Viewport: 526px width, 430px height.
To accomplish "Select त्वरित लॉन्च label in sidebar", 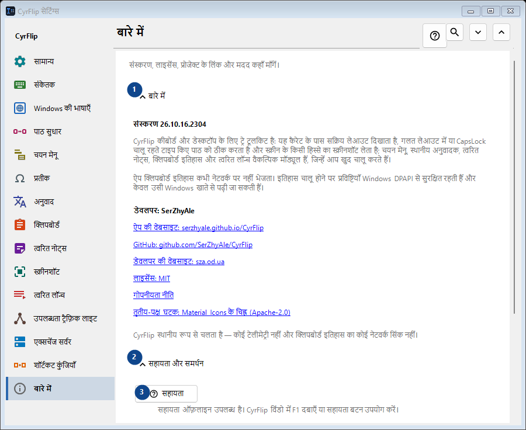I will (49, 295).
